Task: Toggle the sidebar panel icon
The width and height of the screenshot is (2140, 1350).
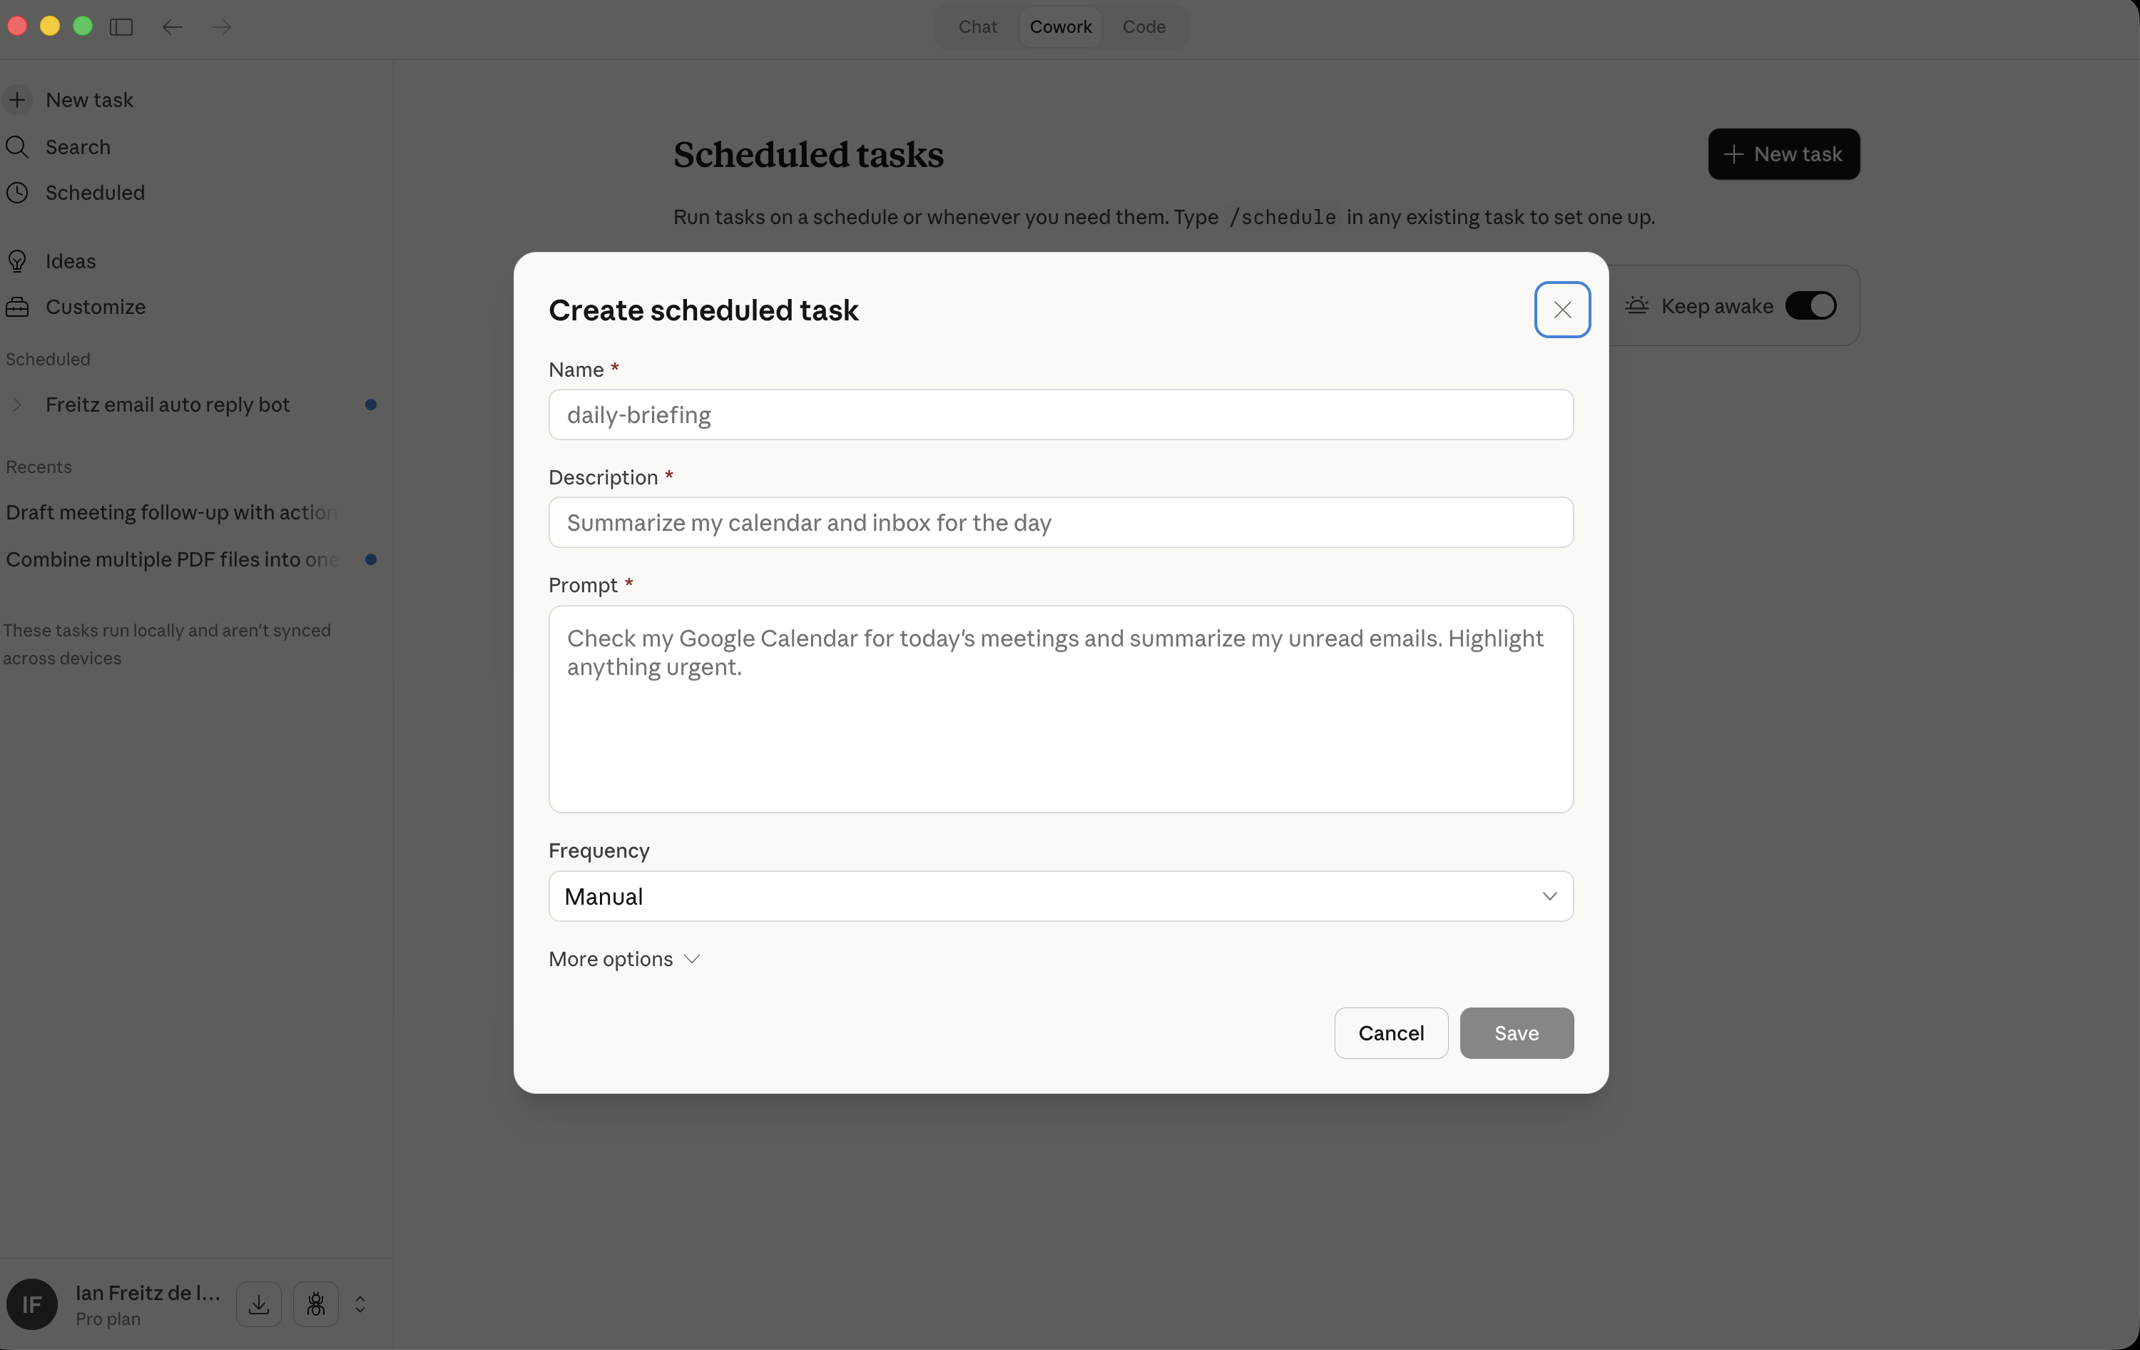Action: click(121, 26)
